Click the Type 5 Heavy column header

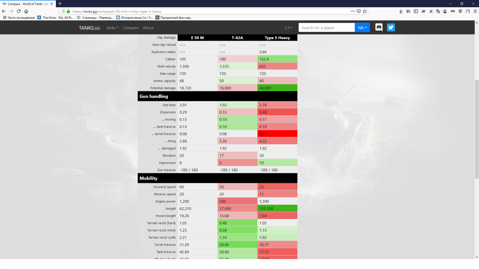click(x=277, y=37)
